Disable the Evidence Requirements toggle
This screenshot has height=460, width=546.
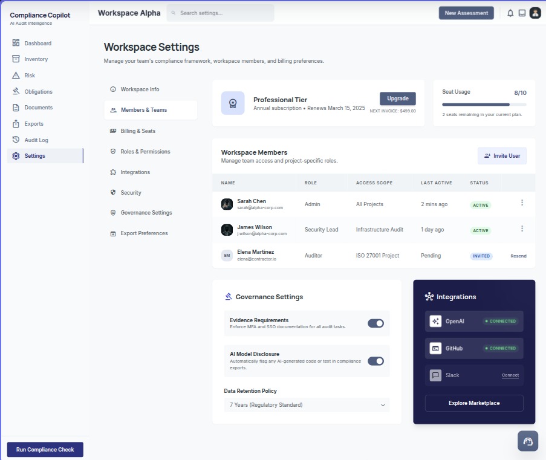pyautogui.click(x=375, y=323)
